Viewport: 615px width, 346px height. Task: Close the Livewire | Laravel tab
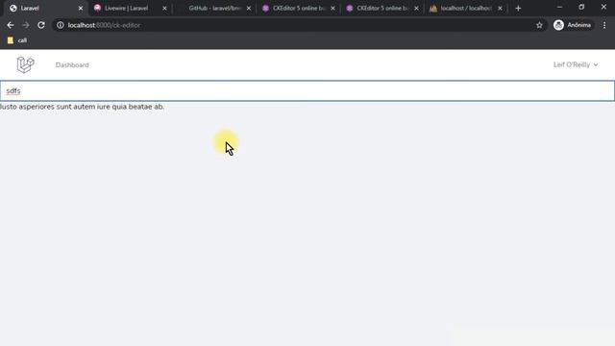tap(164, 9)
